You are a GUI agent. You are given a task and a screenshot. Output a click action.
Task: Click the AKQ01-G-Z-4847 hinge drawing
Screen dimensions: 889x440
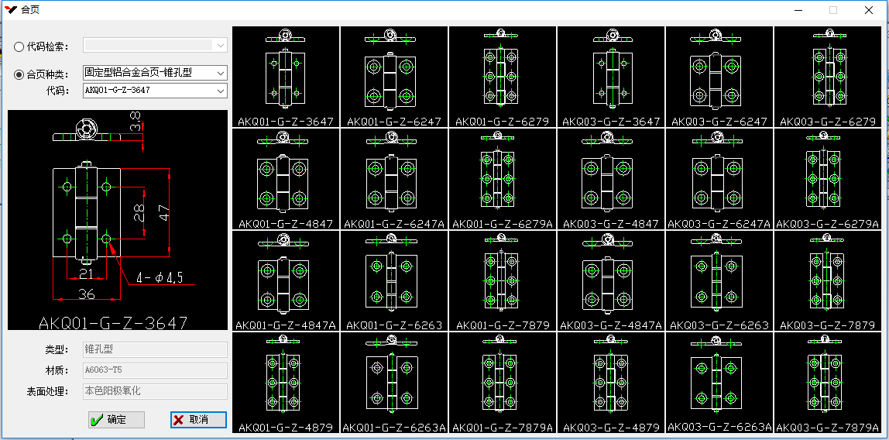click(286, 179)
